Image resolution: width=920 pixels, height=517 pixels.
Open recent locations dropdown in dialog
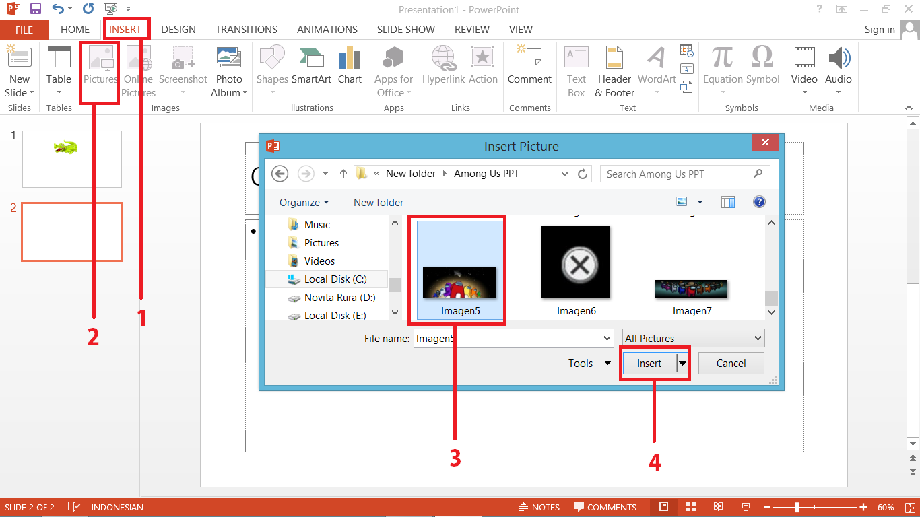[325, 174]
